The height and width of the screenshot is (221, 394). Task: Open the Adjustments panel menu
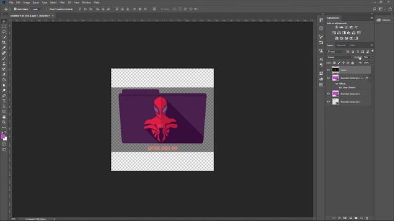[x=372, y=18]
